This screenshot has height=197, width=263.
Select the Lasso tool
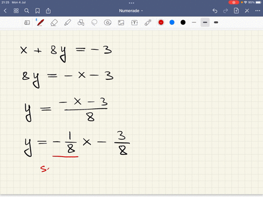pyautogui.click(x=94, y=22)
